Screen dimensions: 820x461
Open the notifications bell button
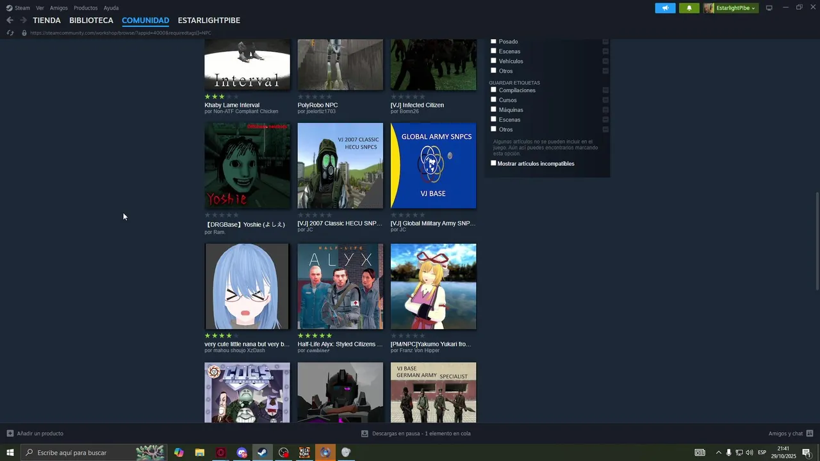(x=689, y=8)
